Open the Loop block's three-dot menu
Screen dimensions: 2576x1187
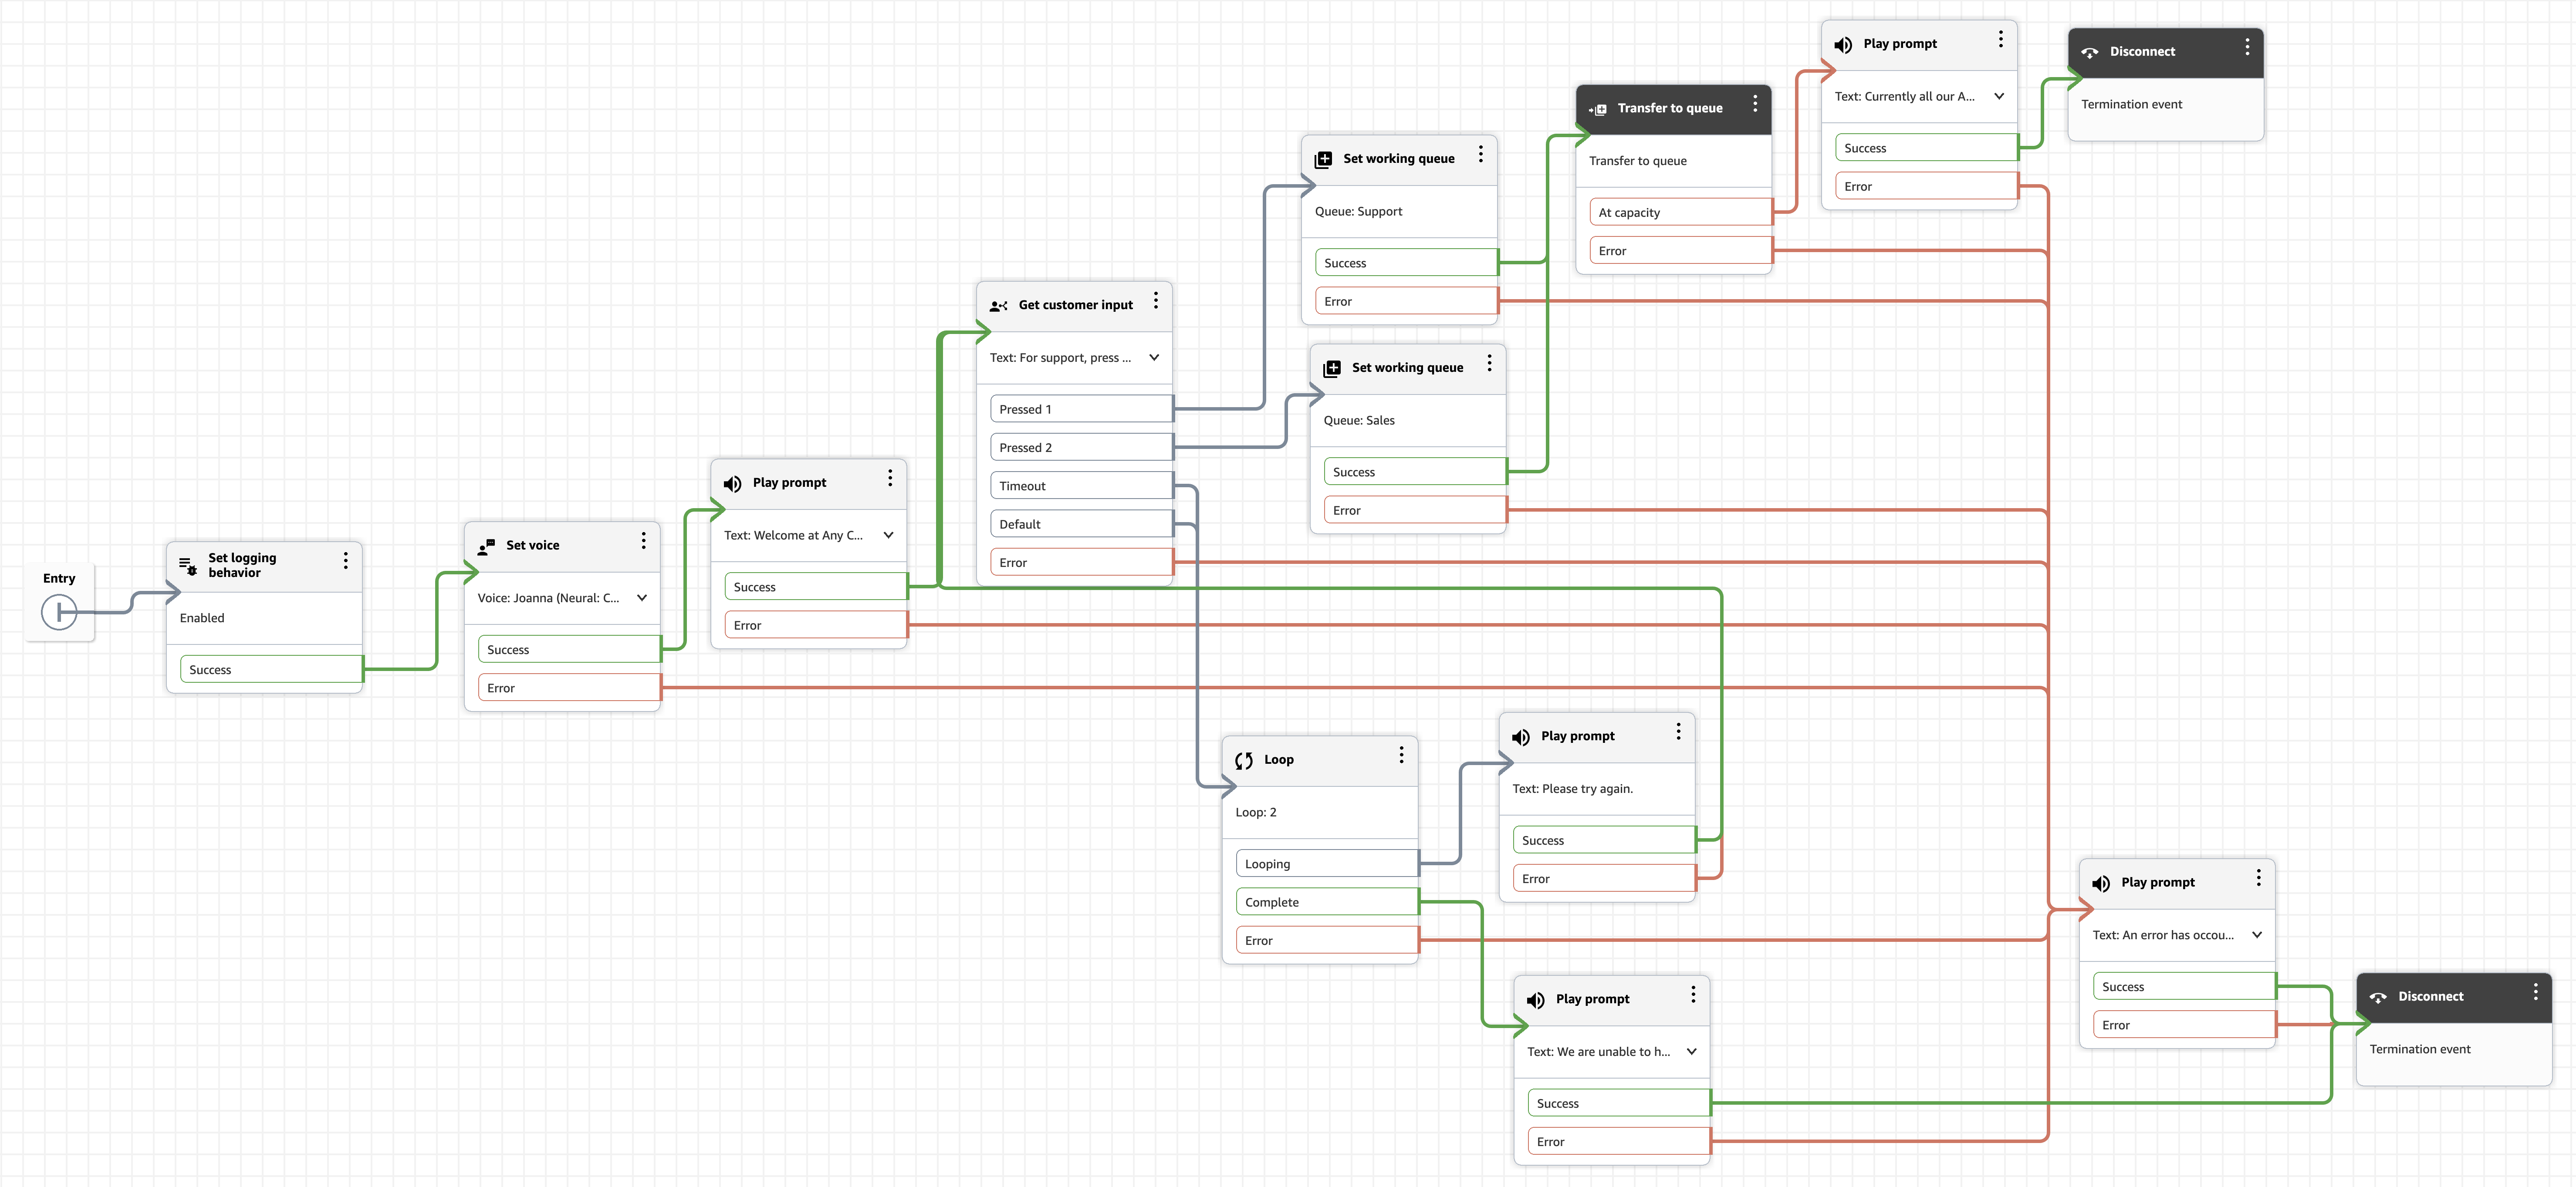tap(1402, 755)
